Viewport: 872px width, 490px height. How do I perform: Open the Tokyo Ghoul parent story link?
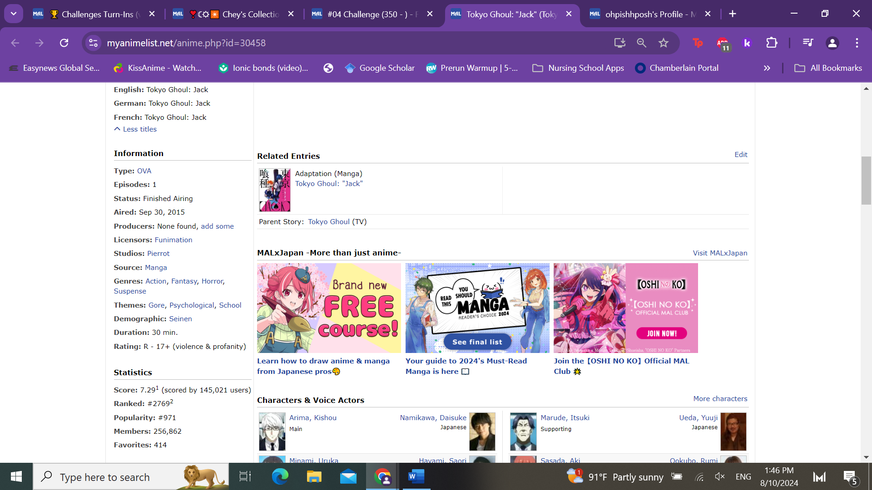pos(328,222)
